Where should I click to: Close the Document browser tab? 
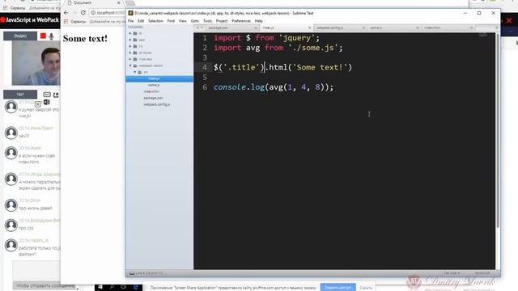click(x=119, y=2)
